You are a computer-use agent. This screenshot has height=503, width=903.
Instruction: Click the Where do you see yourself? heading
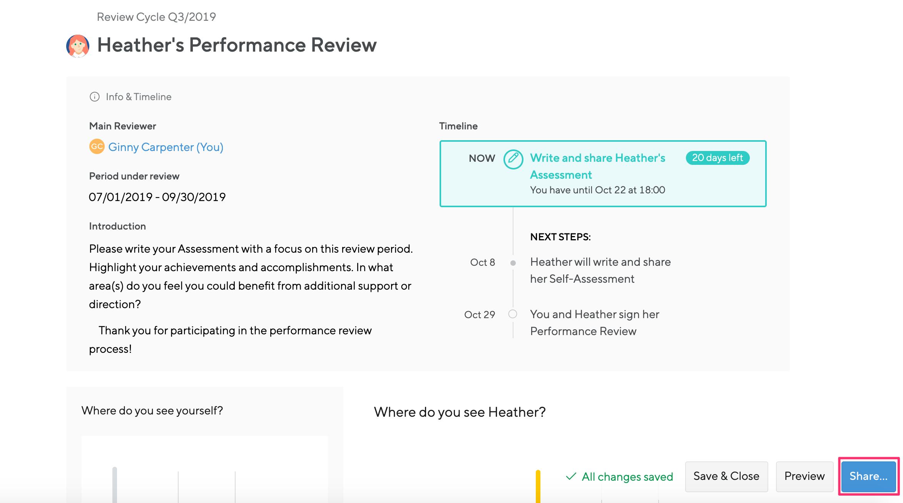152,411
